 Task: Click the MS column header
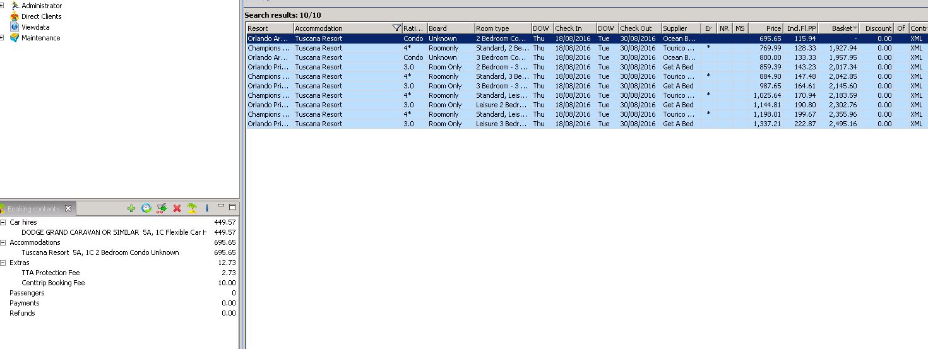click(741, 28)
